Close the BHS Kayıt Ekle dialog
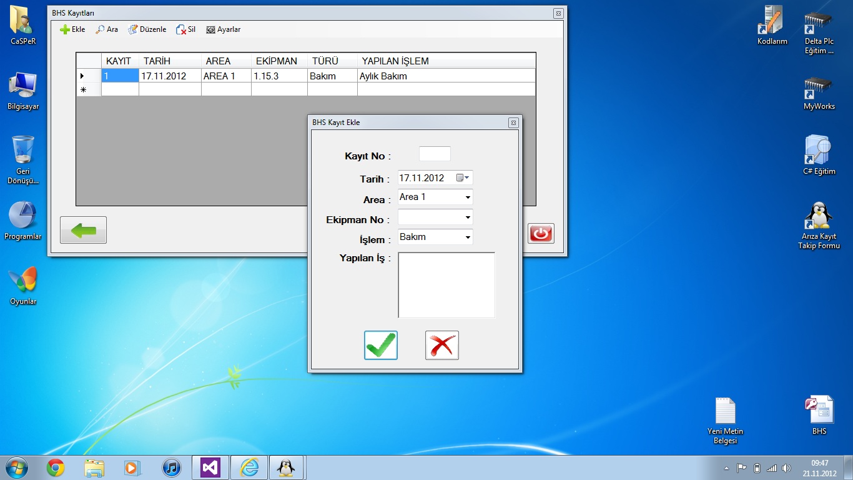This screenshot has width=853, height=480. pos(513,122)
